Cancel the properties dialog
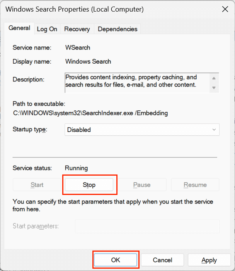The width and height of the screenshot is (235, 271). (x=162, y=260)
